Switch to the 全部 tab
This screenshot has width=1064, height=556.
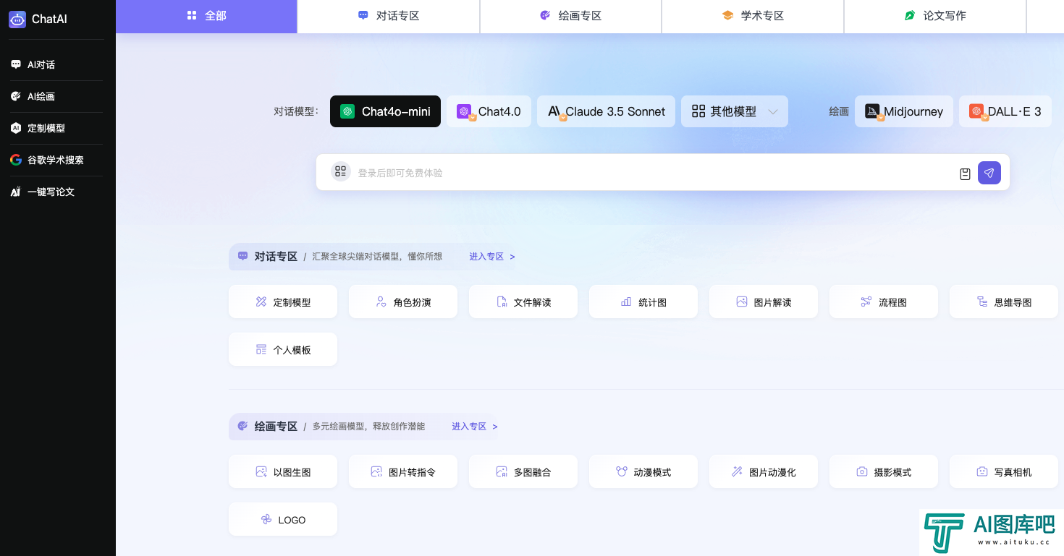(206, 16)
